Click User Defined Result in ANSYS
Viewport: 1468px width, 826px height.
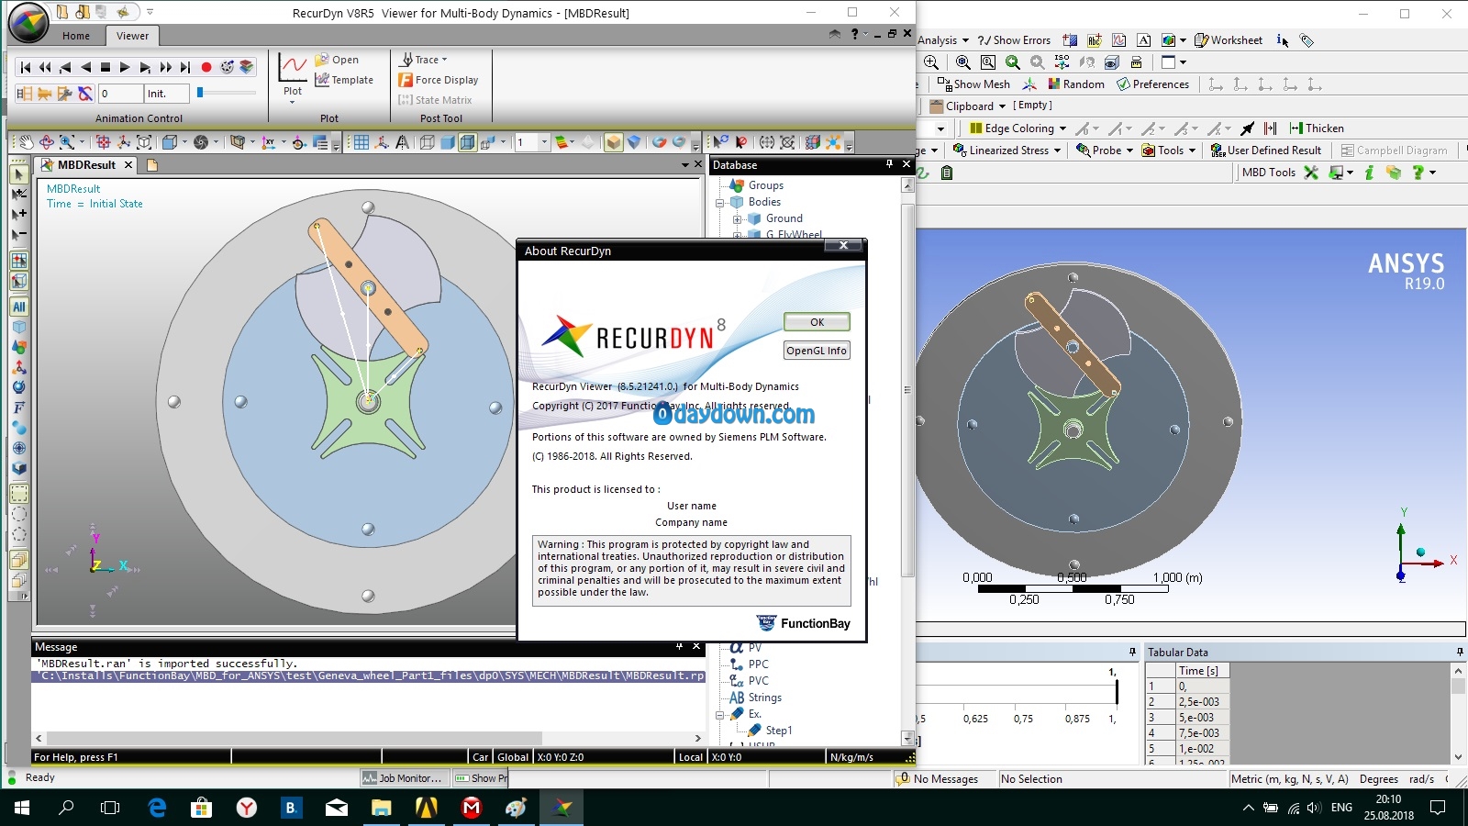click(1266, 151)
